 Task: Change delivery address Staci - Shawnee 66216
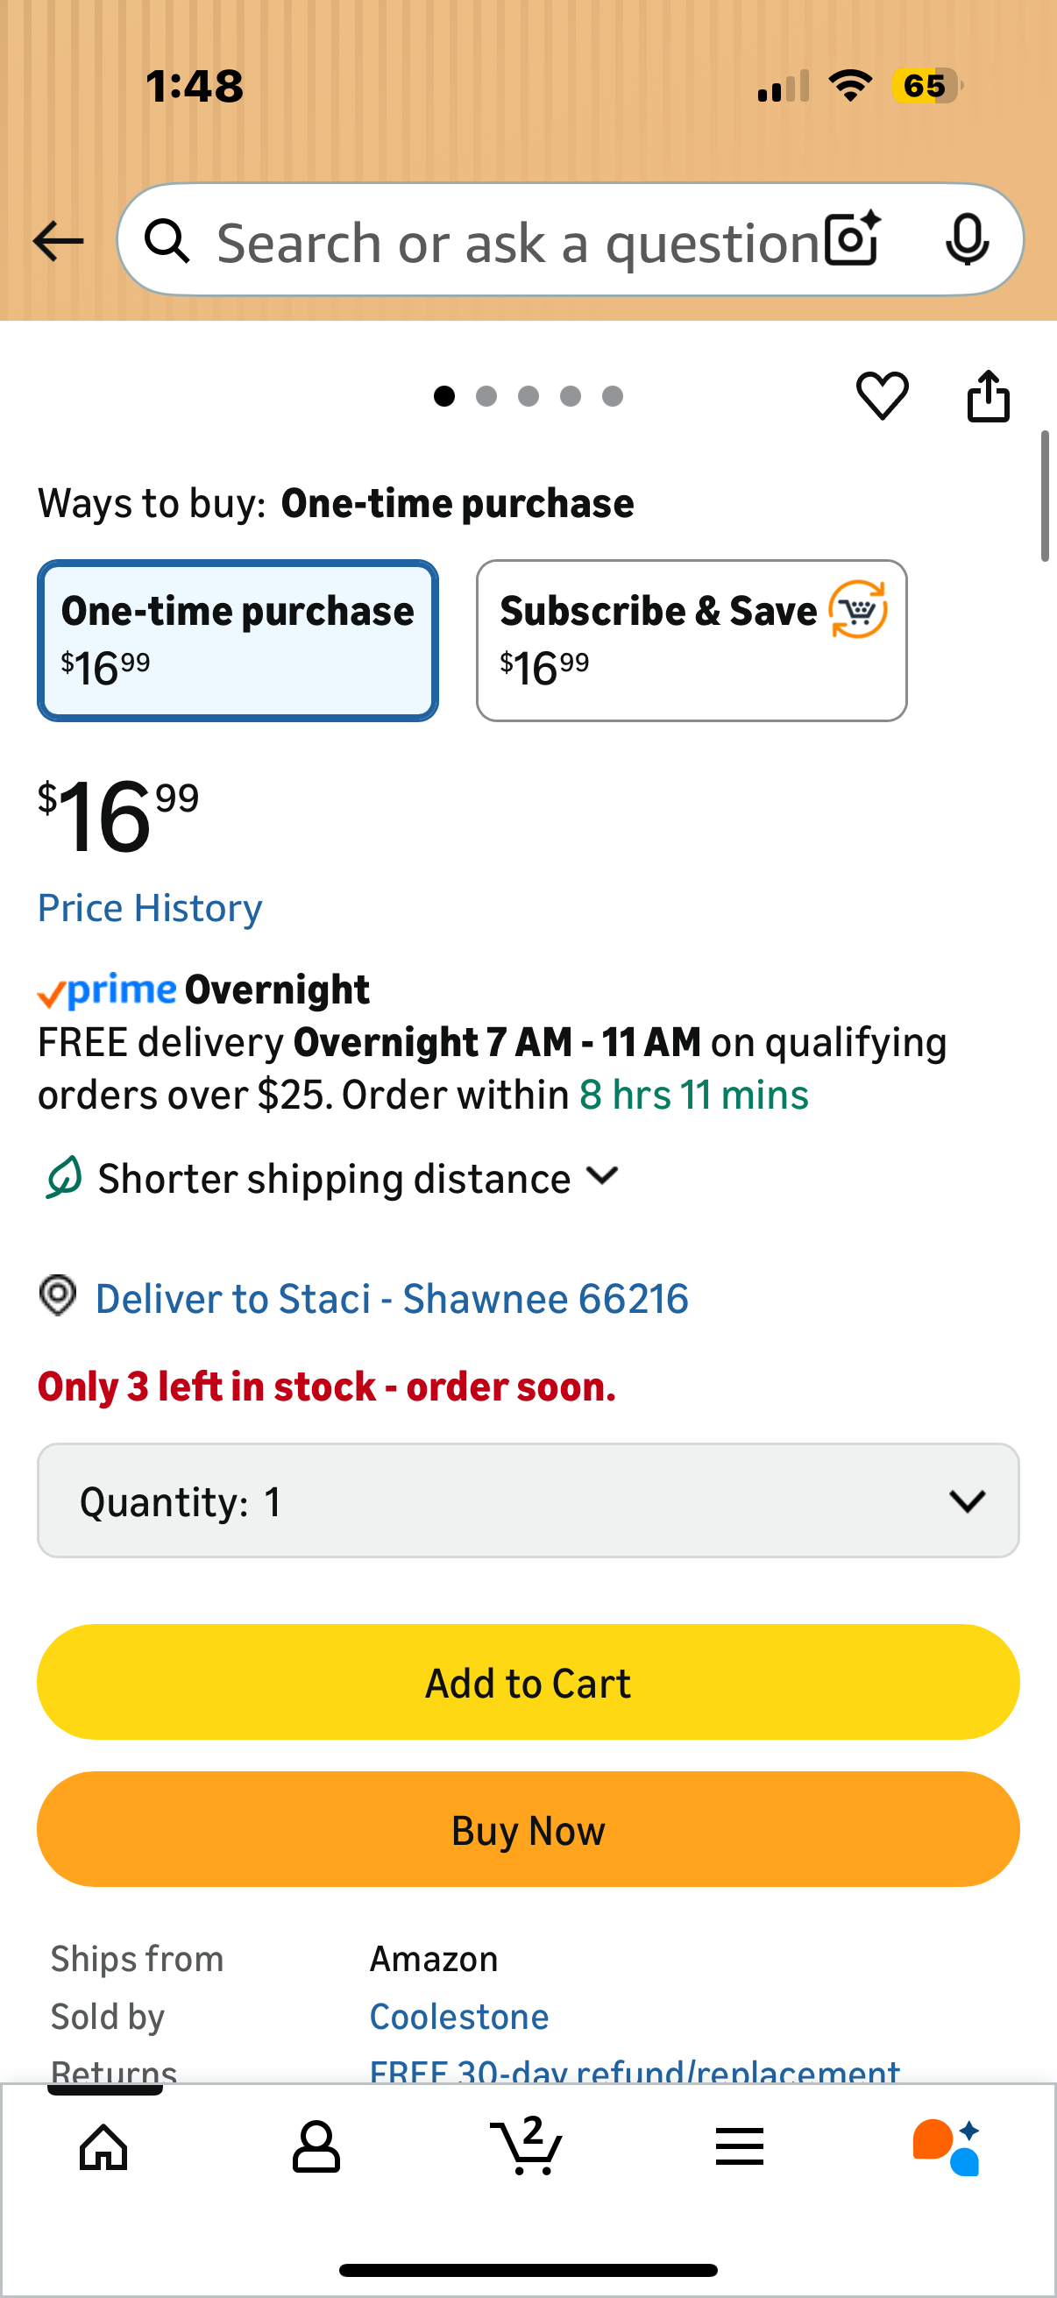point(391,1298)
